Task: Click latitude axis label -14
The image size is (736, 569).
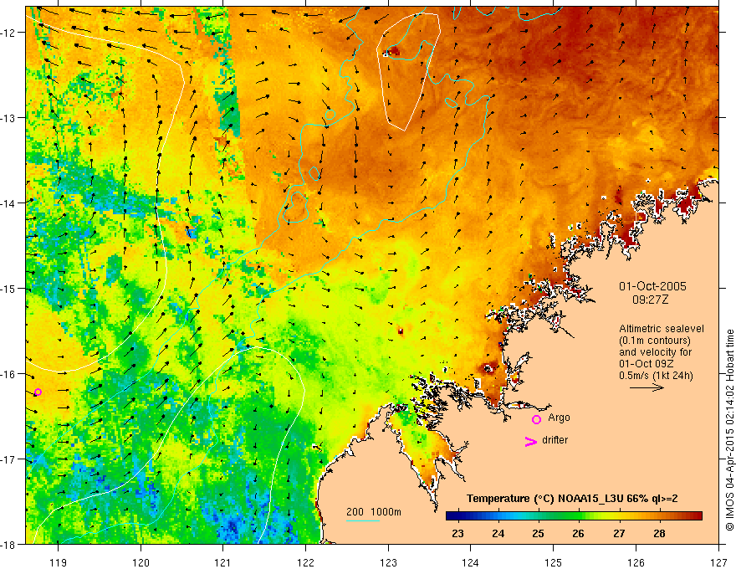Action: 10,203
